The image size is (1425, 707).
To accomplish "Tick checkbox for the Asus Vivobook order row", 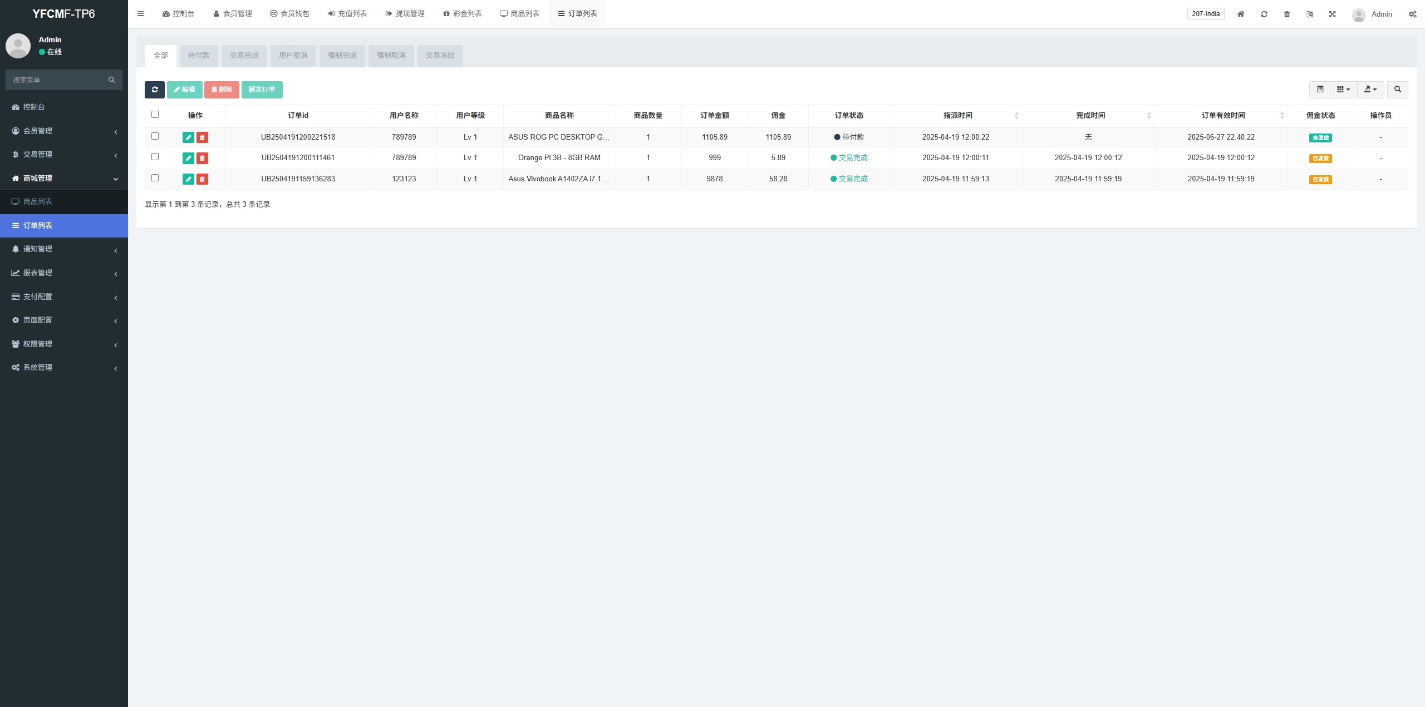I will click(x=155, y=178).
